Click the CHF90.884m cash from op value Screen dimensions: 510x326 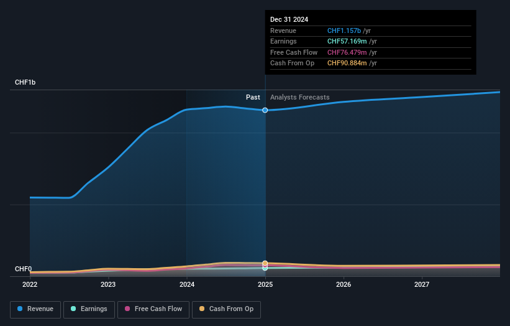(347, 63)
